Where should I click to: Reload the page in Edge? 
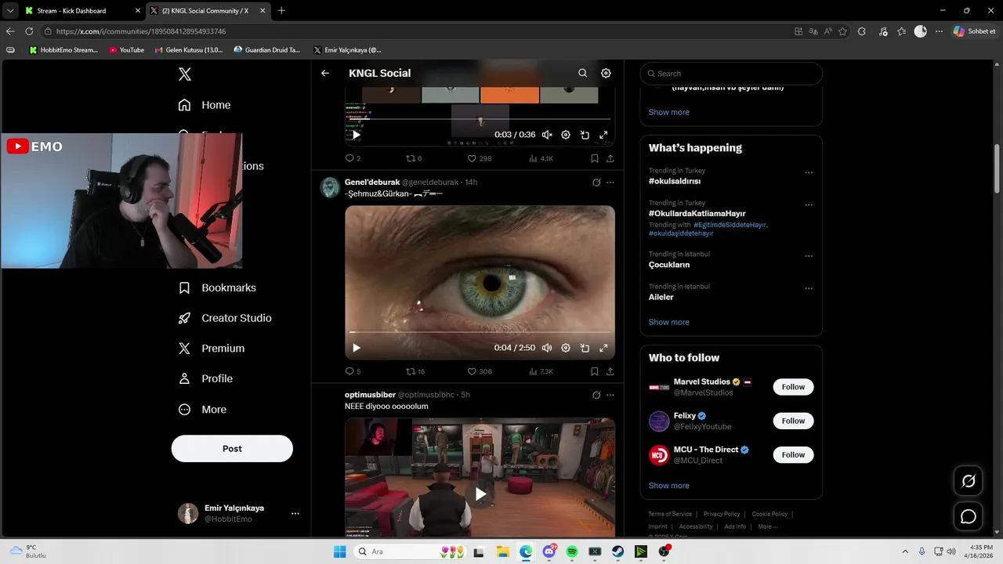[x=29, y=31]
